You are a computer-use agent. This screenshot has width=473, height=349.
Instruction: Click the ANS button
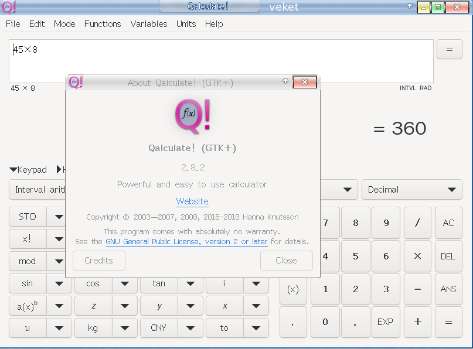(448, 289)
